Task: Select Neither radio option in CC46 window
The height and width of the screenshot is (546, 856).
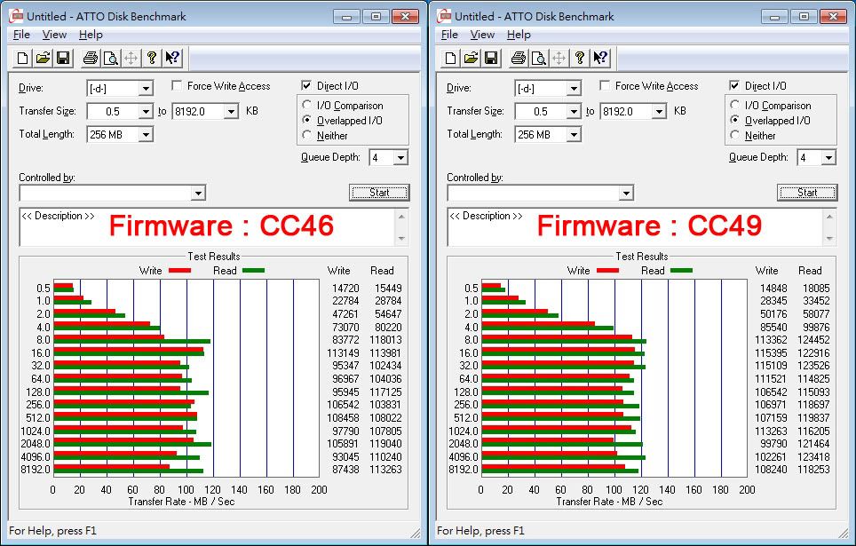Action: (307, 135)
